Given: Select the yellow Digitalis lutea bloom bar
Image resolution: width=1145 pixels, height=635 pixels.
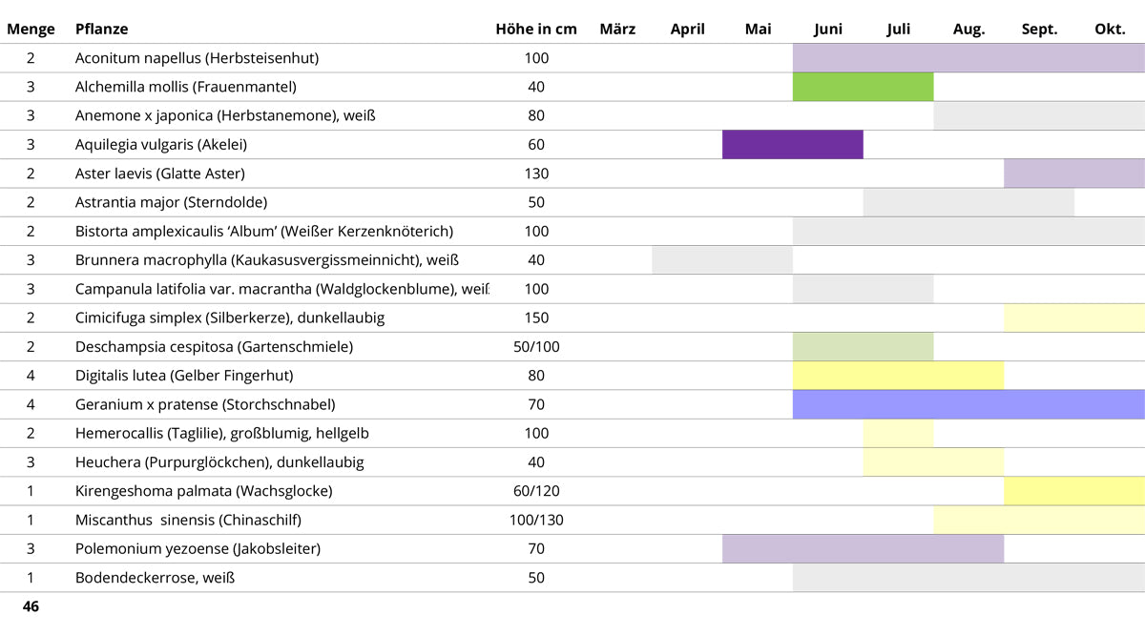Looking at the screenshot, I should [898, 376].
